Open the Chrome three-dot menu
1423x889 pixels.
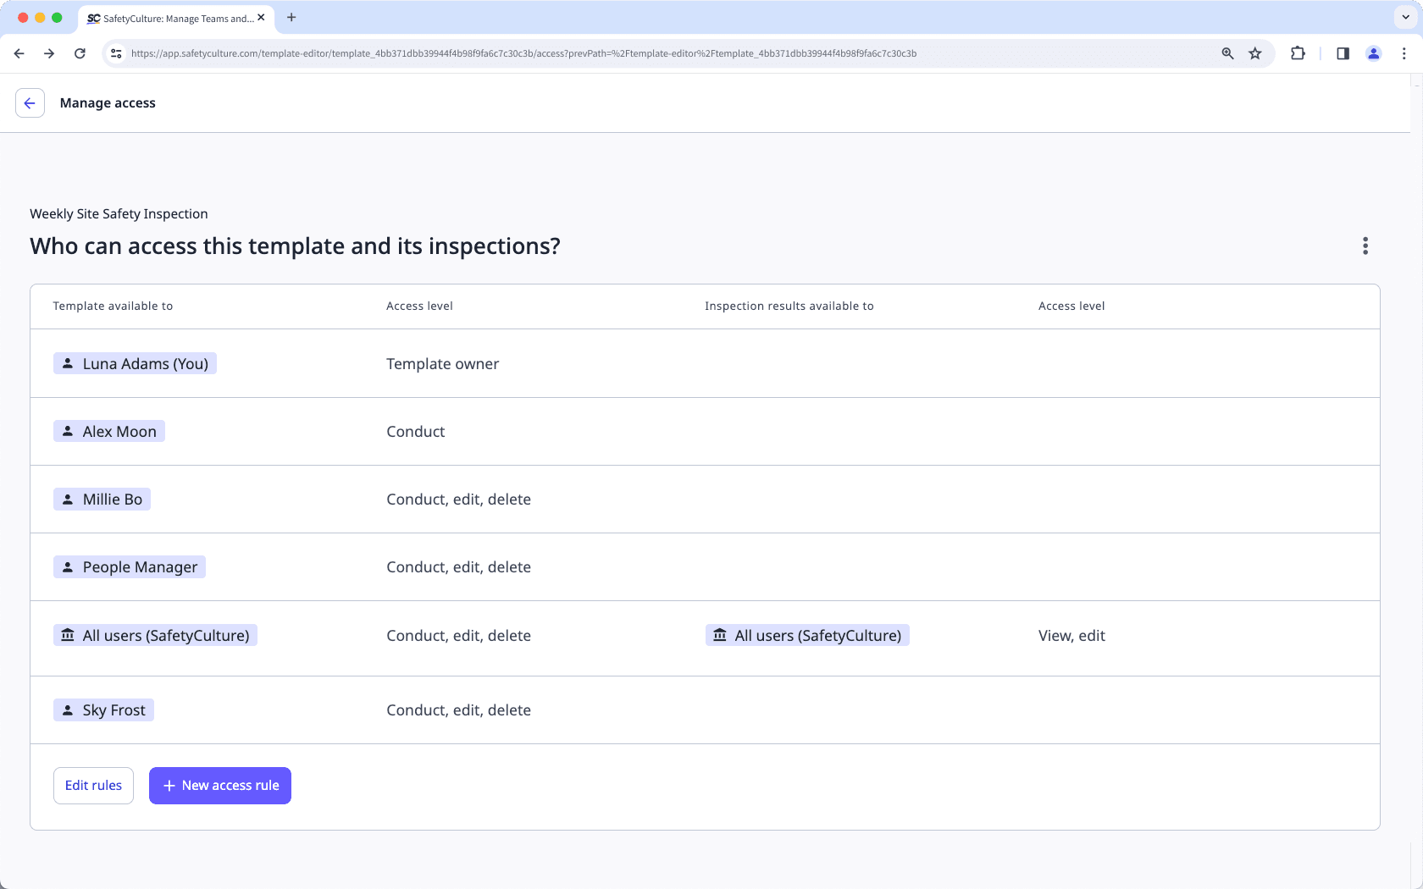pos(1404,53)
